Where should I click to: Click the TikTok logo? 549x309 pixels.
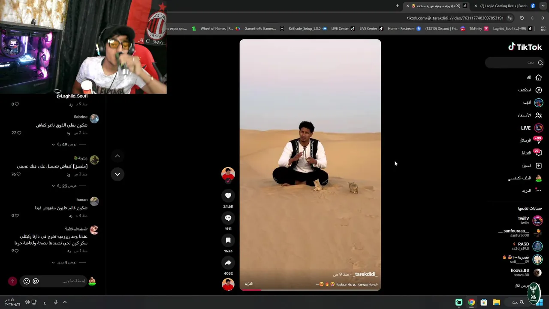pos(525,47)
